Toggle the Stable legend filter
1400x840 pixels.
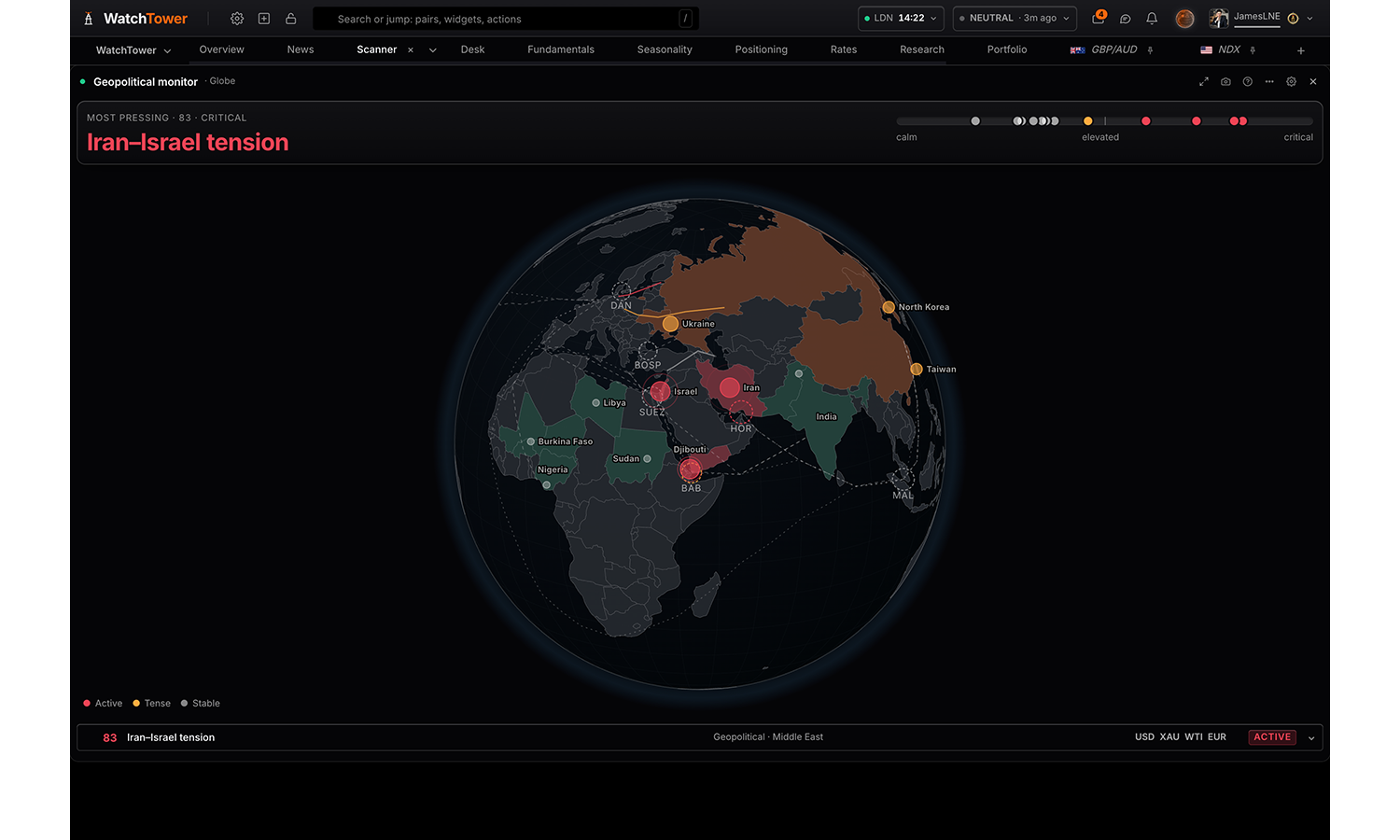(x=201, y=704)
